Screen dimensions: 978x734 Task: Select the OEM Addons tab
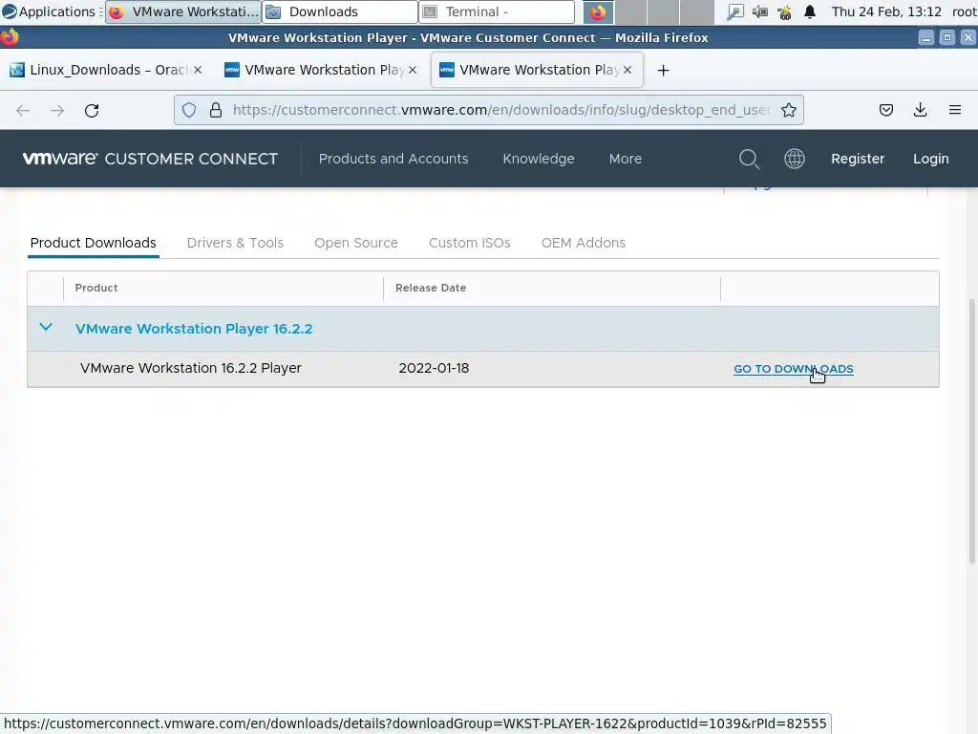(x=584, y=243)
